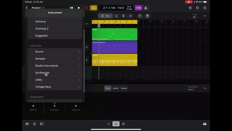Screen dimensions: 232x131
Task: Expand the Utility category
Action: click(55, 80)
